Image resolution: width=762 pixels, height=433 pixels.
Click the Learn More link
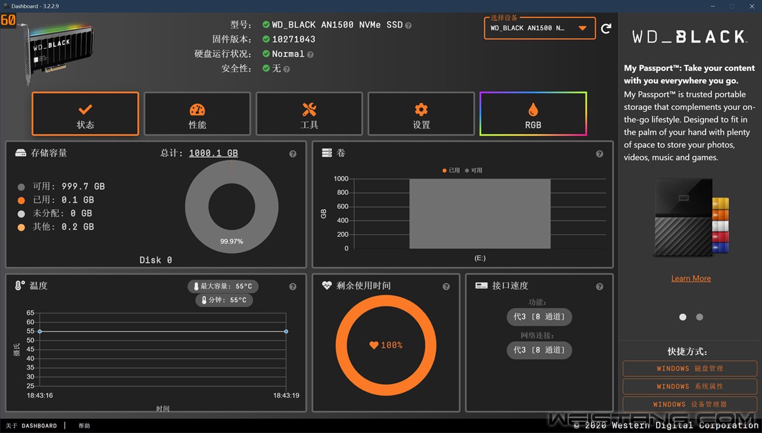[691, 278]
